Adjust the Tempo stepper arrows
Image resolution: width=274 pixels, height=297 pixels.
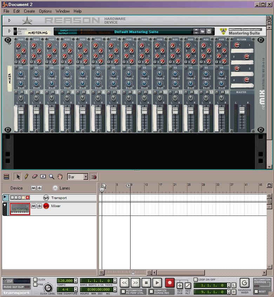[x=75, y=280]
